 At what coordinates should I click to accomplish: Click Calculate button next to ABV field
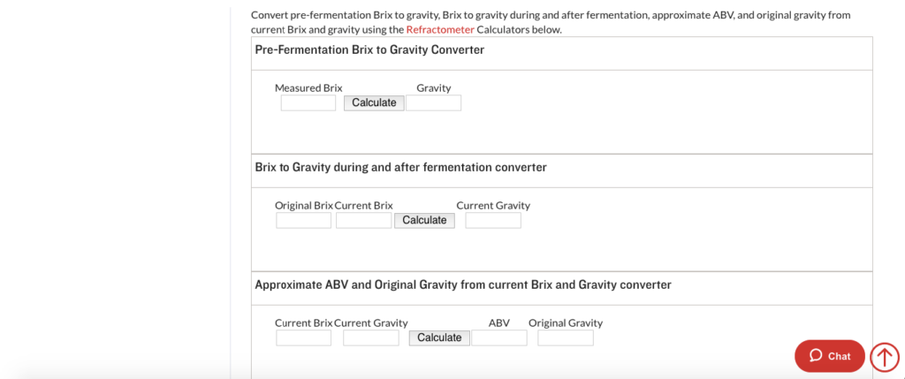pos(439,338)
